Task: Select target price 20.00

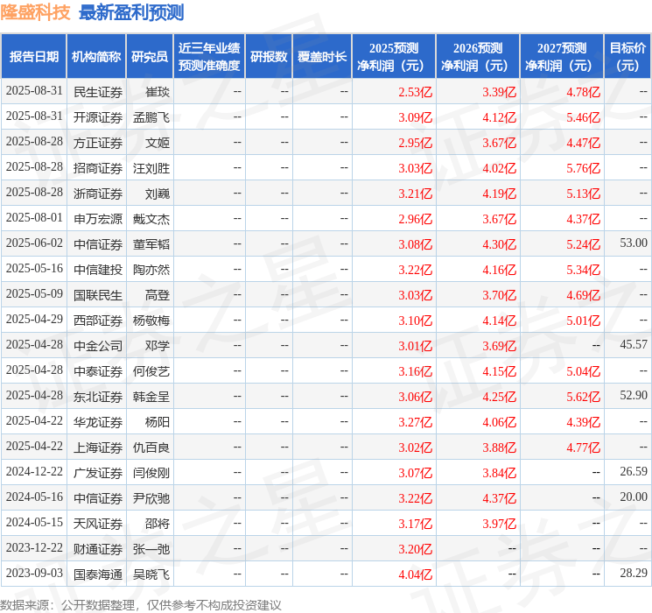Action: (x=634, y=497)
